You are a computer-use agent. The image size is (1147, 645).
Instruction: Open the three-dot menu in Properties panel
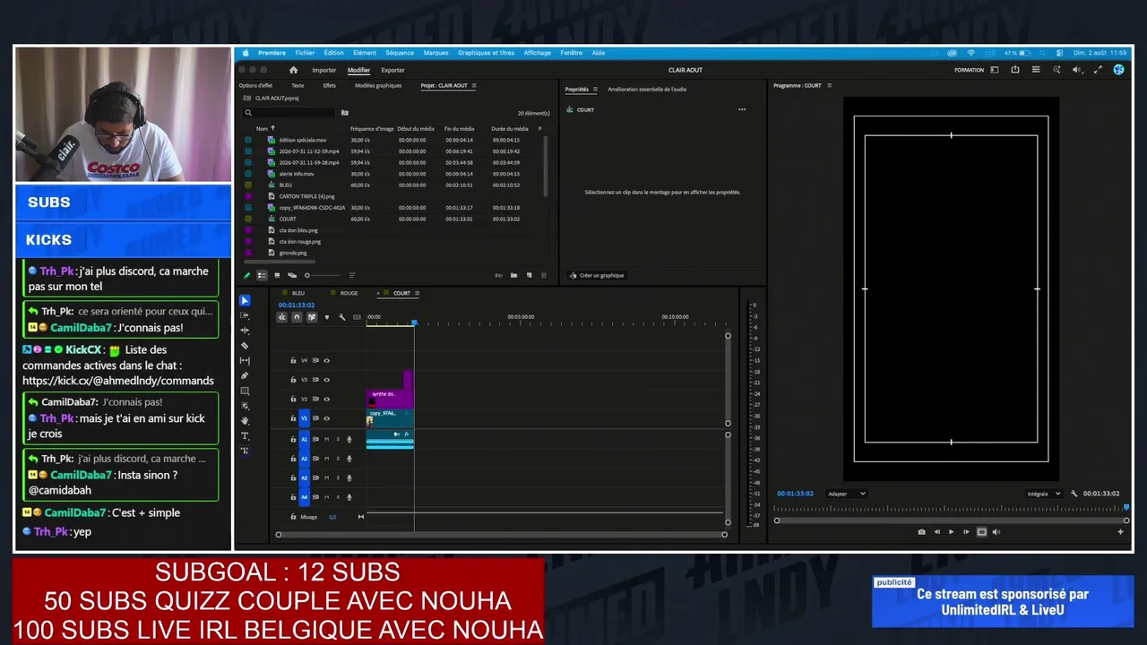click(742, 110)
